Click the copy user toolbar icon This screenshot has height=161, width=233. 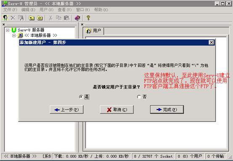[21, 18]
